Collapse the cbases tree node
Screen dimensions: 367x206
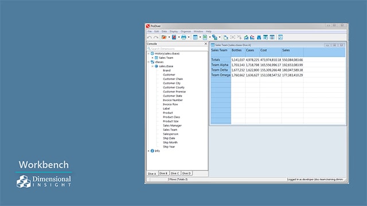pos(149,62)
